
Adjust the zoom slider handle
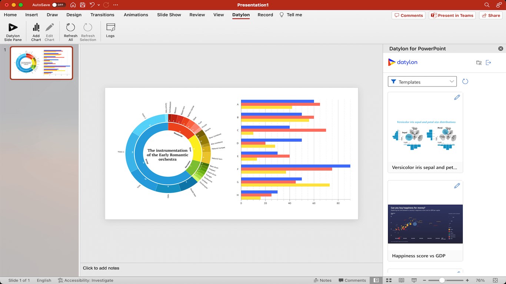tap(442, 280)
